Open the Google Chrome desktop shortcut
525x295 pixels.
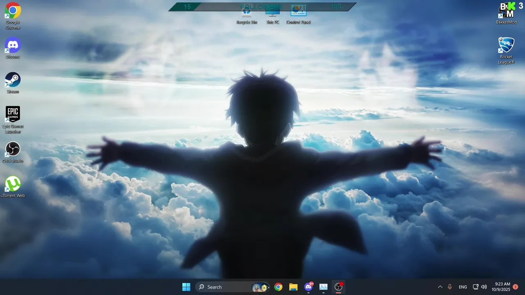[13, 16]
